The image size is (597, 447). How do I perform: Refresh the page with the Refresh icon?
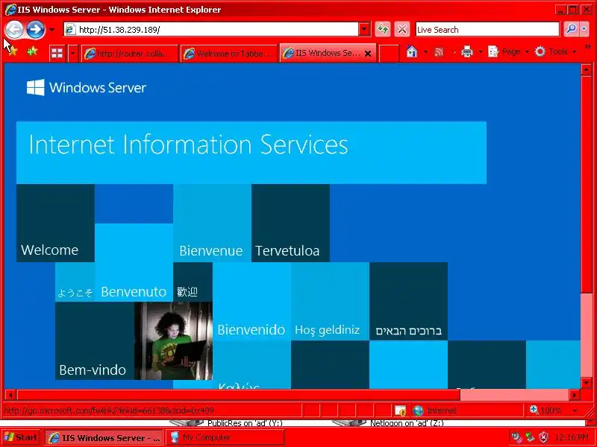383,29
